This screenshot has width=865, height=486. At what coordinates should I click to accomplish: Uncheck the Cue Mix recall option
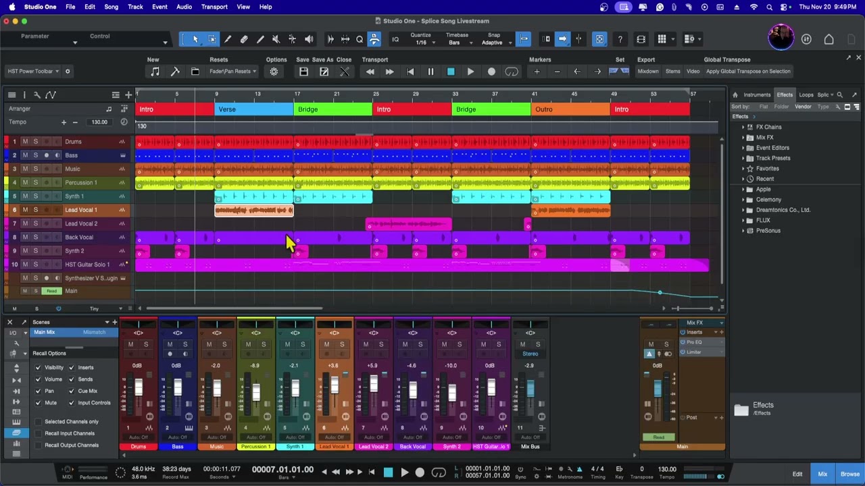pos(72,391)
